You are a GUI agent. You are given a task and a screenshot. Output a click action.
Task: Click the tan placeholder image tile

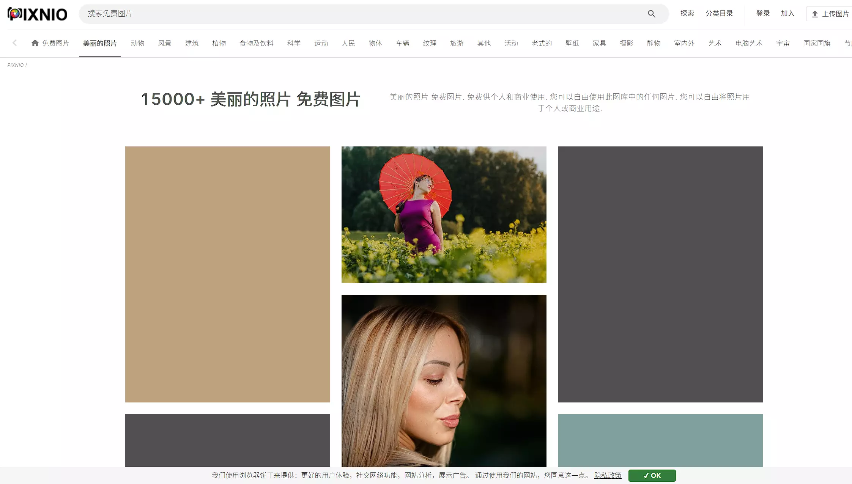227,274
